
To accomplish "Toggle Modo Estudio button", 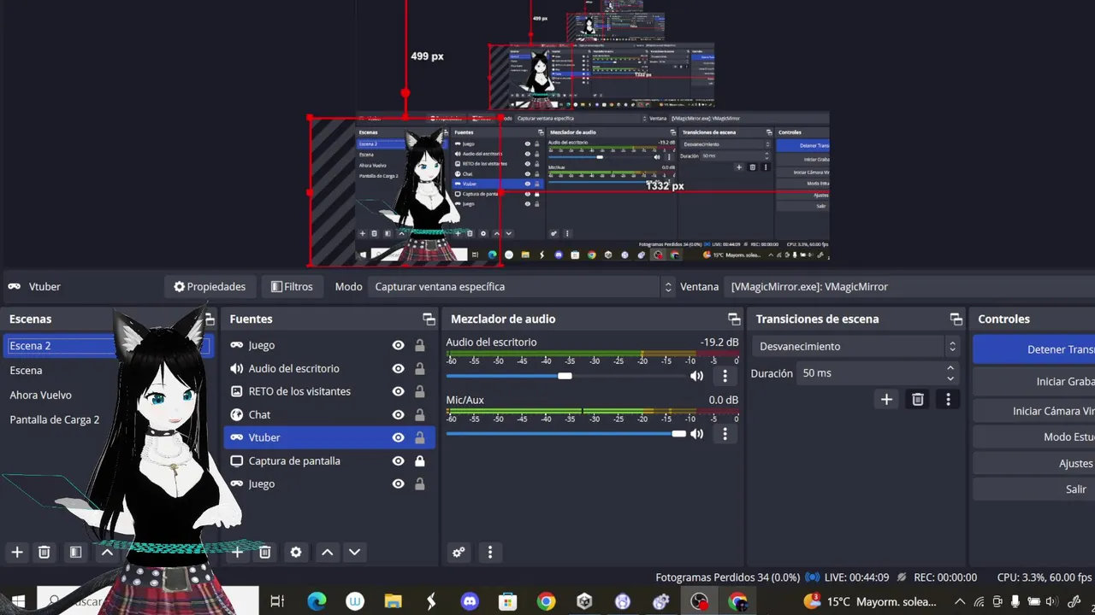I will coord(1033,436).
